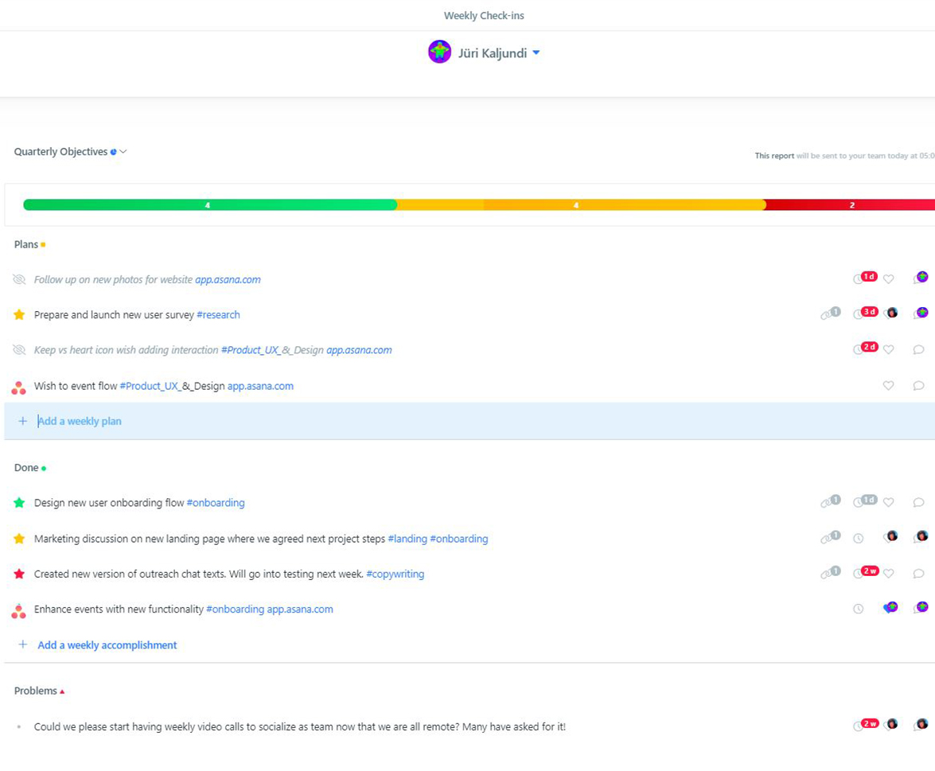This screenshot has height=771, width=935.
Task: Click the clock icon on 'Marketing discussion on new landing page'
Action: pos(858,539)
